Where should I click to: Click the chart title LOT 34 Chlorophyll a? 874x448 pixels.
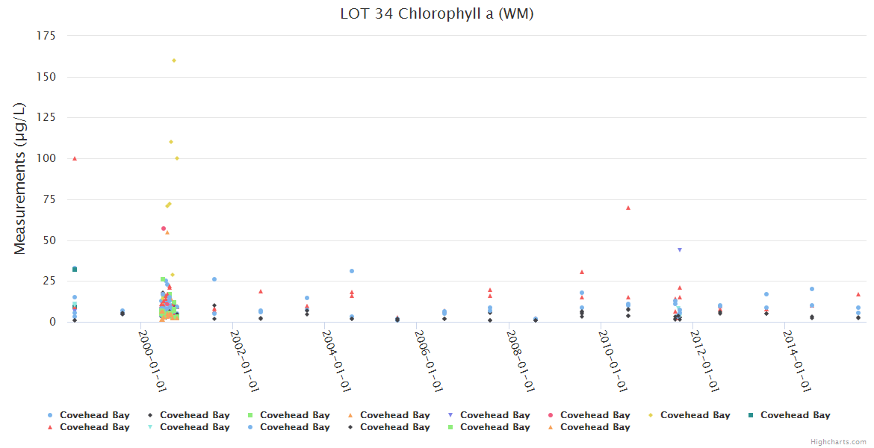pos(436,14)
